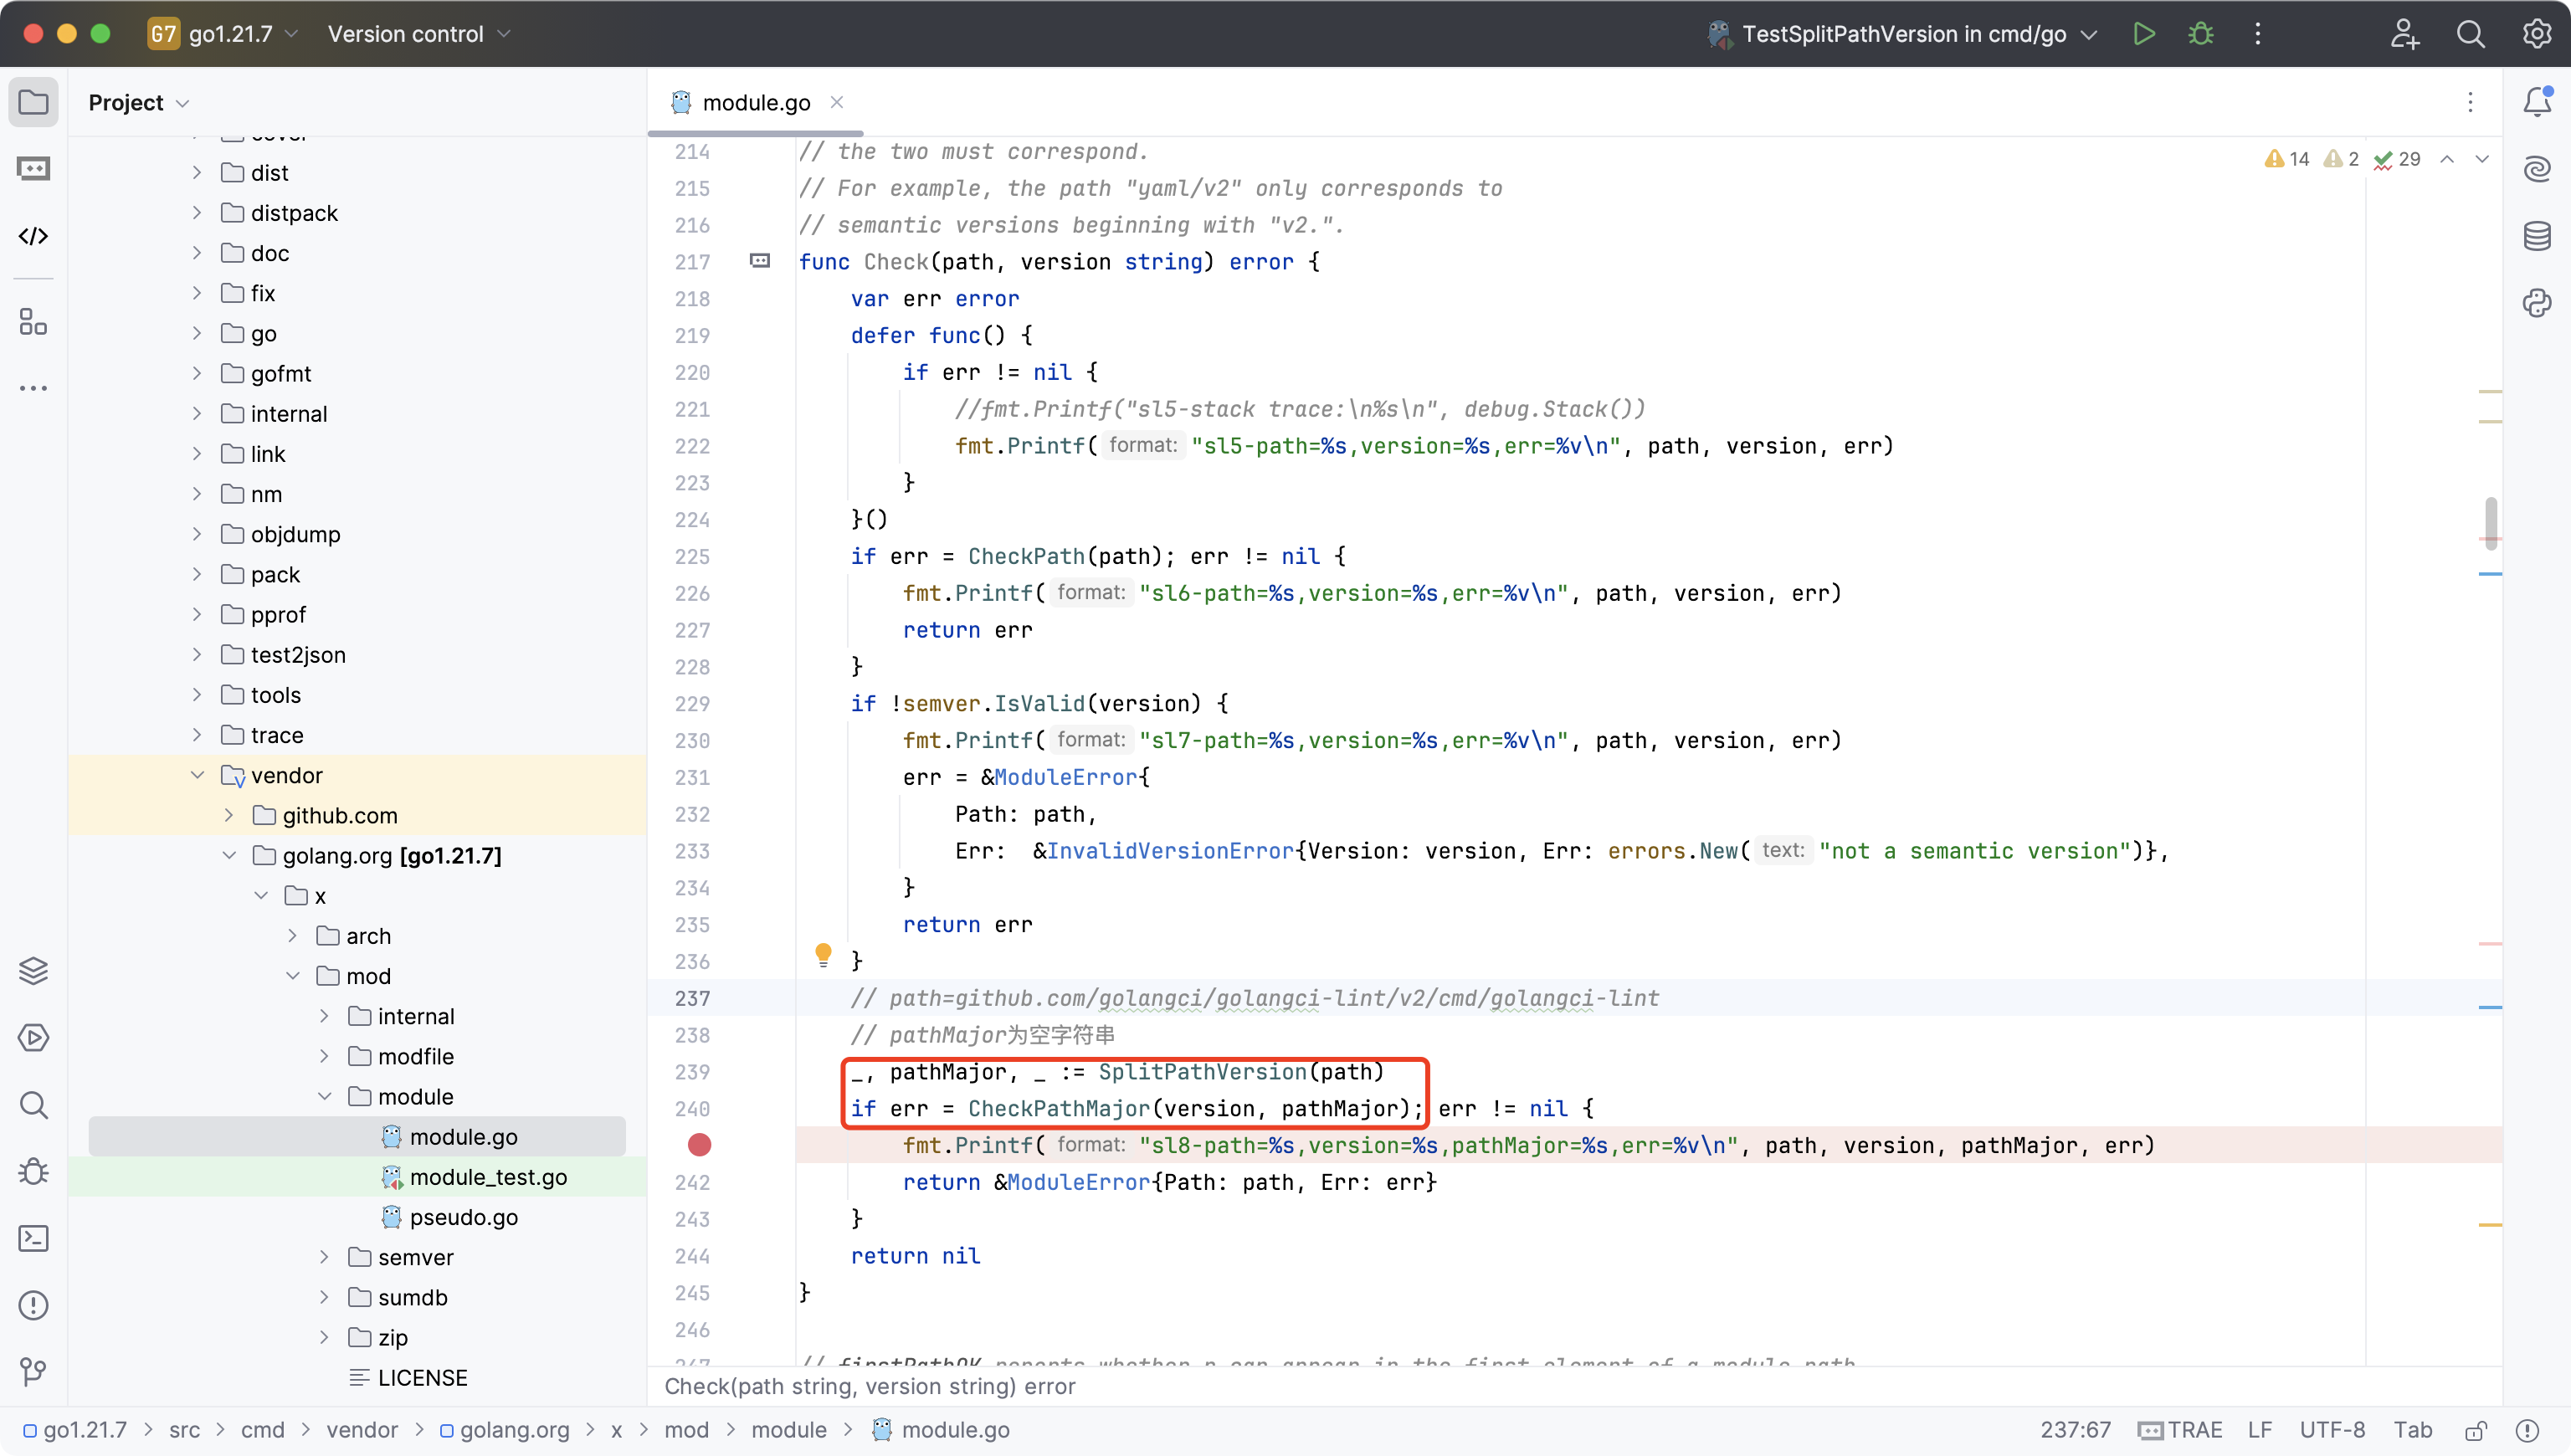Toggle read-only lock in status bar
The height and width of the screenshot is (1456, 2571).
click(2475, 1430)
